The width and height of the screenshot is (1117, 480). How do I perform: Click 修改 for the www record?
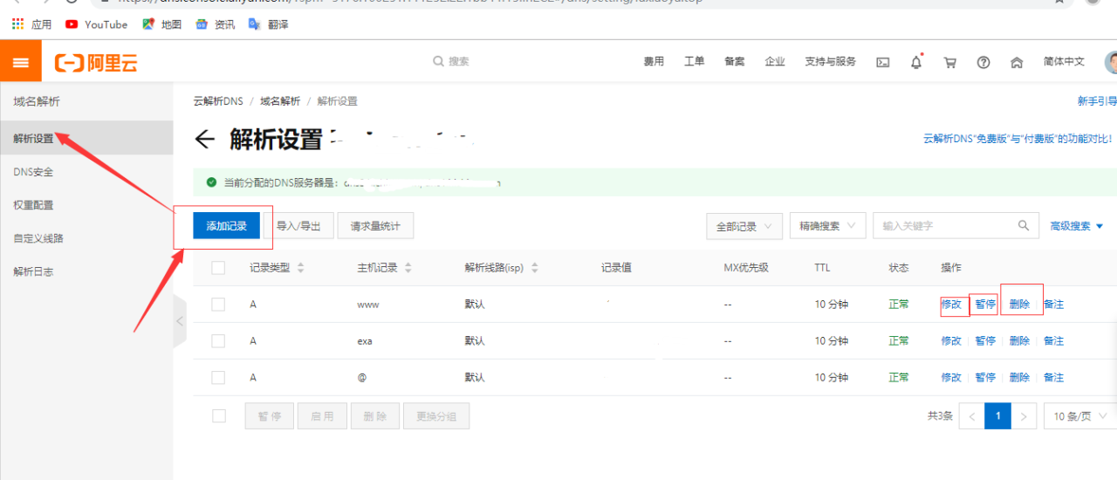(x=951, y=305)
